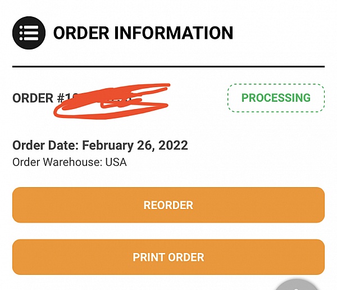Screen dimensions: 337x290
Task: Click the "Order Date:" label
Action: (45, 146)
